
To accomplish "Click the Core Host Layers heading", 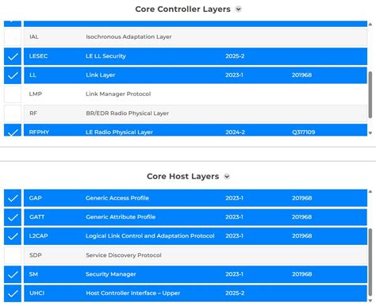I will point(182,176).
